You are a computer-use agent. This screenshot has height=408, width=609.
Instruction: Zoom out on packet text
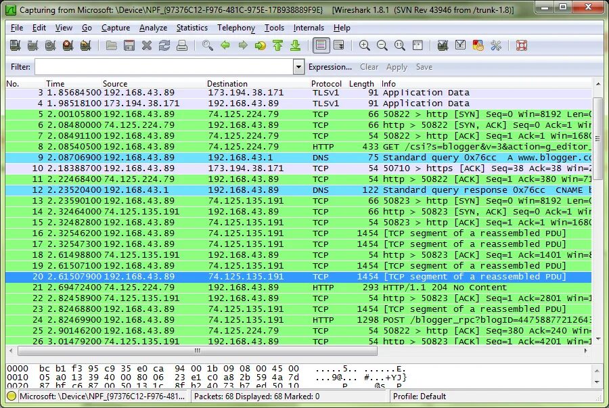(x=382, y=45)
